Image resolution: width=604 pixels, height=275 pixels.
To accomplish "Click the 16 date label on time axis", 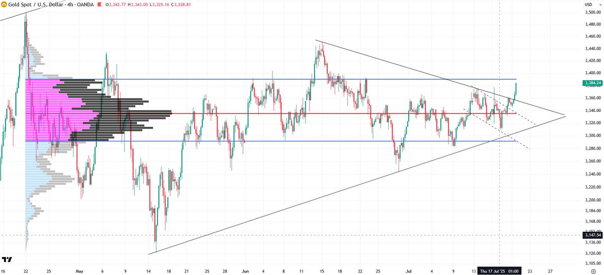I will (x=4, y=270).
